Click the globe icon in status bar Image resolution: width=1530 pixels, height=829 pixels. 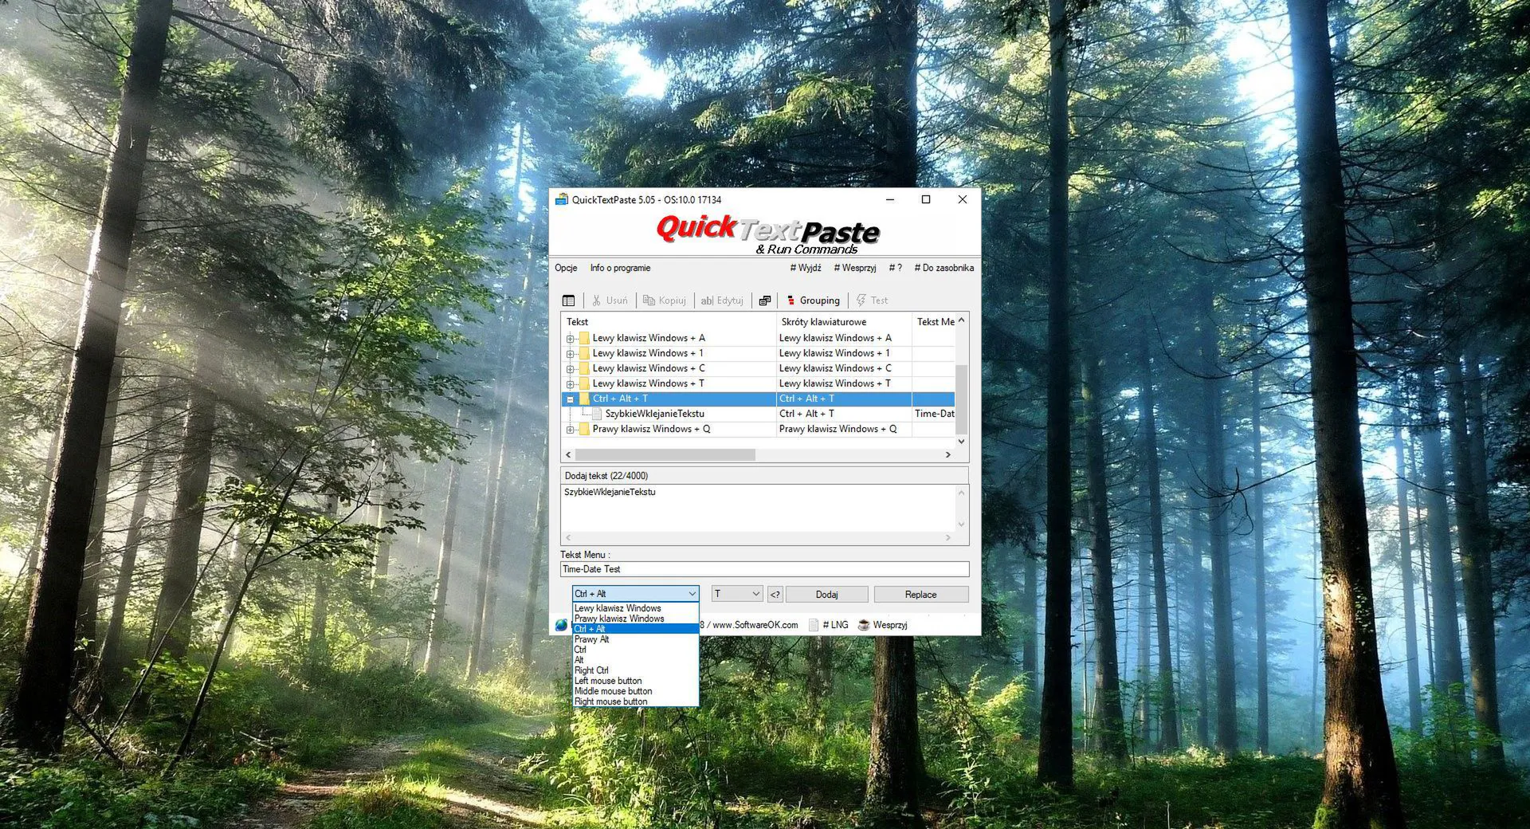pyautogui.click(x=562, y=625)
